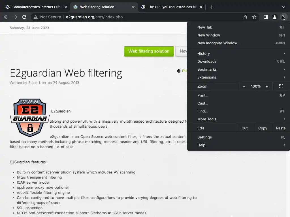Viewport: 290px width, 217px height.
Task: Reload the current page
Action: [x=24, y=17]
